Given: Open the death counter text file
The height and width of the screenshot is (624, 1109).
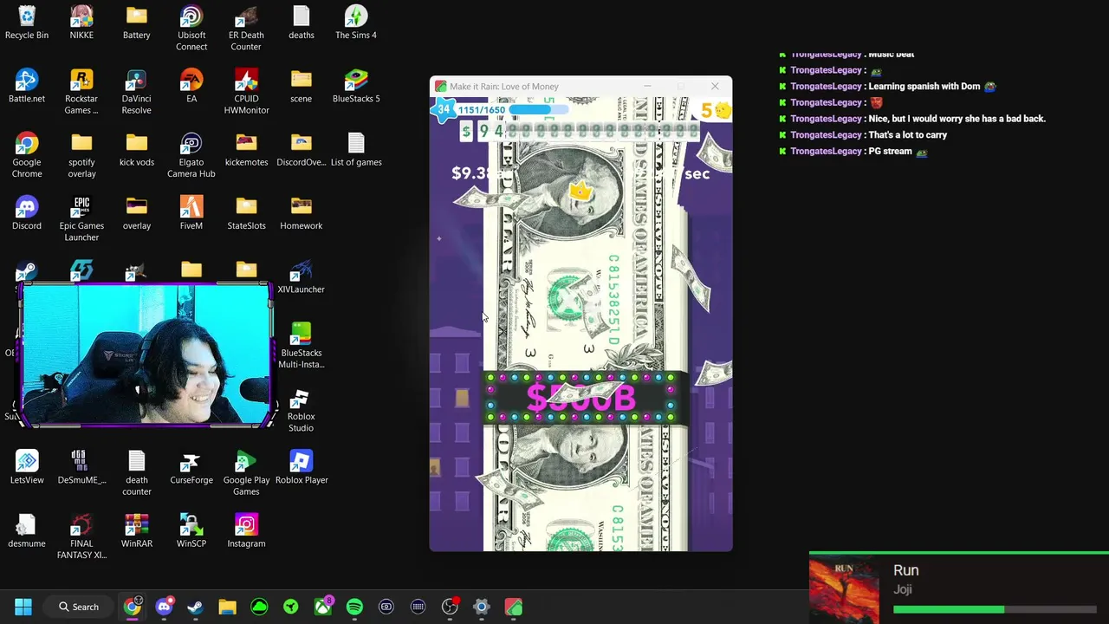Looking at the screenshot, I should (137, 473).
